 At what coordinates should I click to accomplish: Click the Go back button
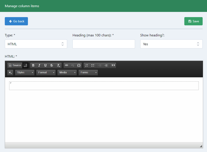coord(16,21)
